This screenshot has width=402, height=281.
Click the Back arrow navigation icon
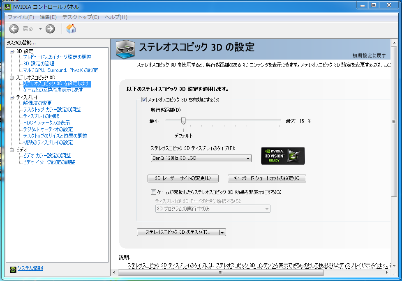click(x=14, y=29)
